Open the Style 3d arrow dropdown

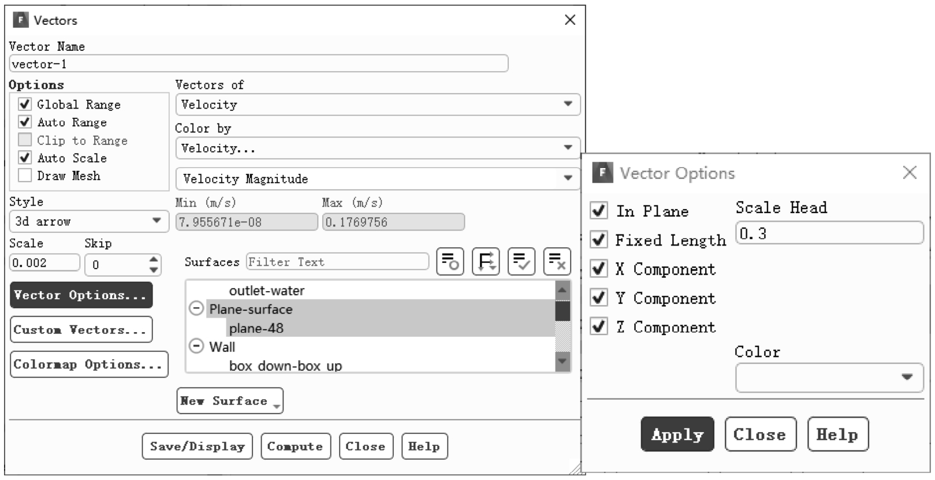pos(89,221)
